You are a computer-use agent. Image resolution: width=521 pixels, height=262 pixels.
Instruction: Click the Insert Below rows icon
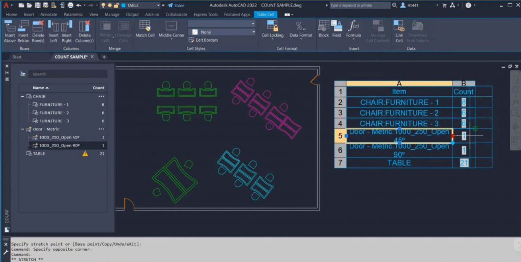(x=23, y=26)
